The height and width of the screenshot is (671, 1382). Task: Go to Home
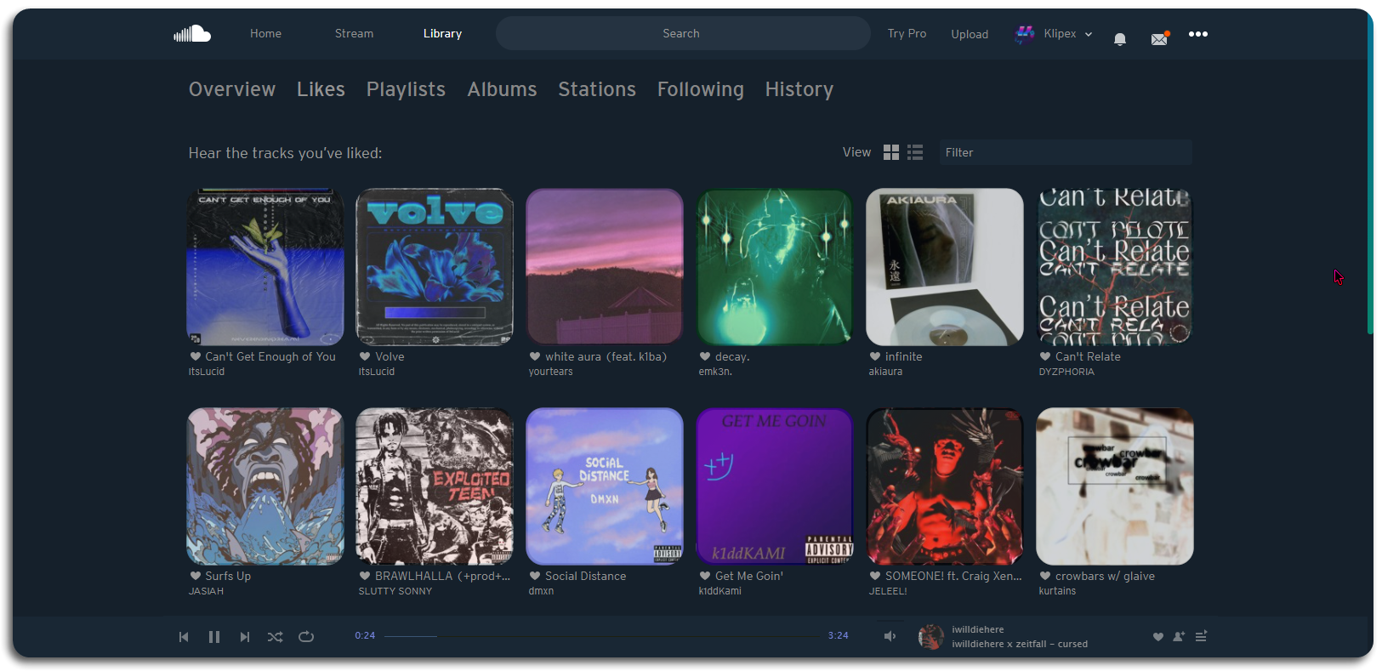coord(265,33)
